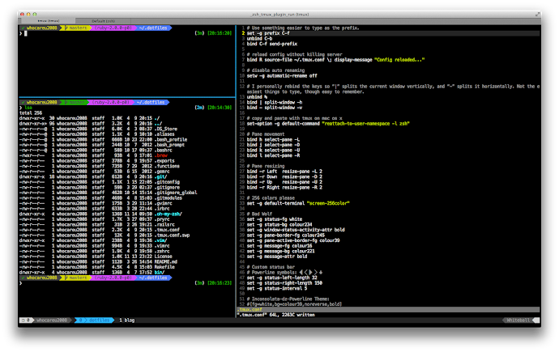Click "bind - split-window -v" line in vim
This screenshot has width=559, height=352.
pyautogui.click(x=275, y=108)
